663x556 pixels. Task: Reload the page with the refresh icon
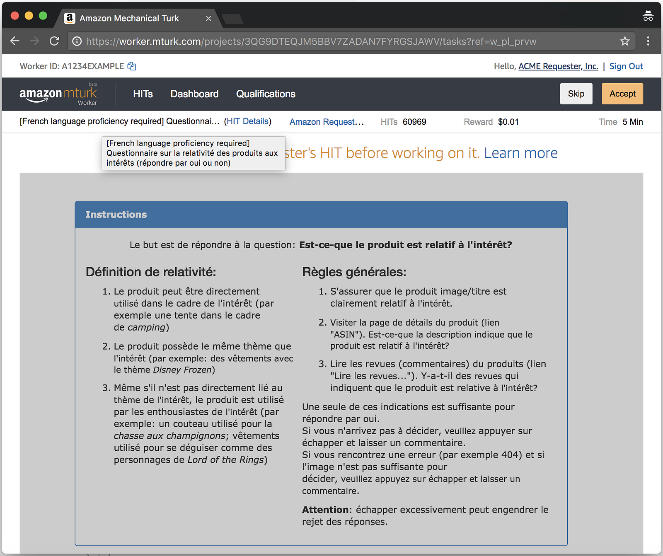(x=54, y=41)
